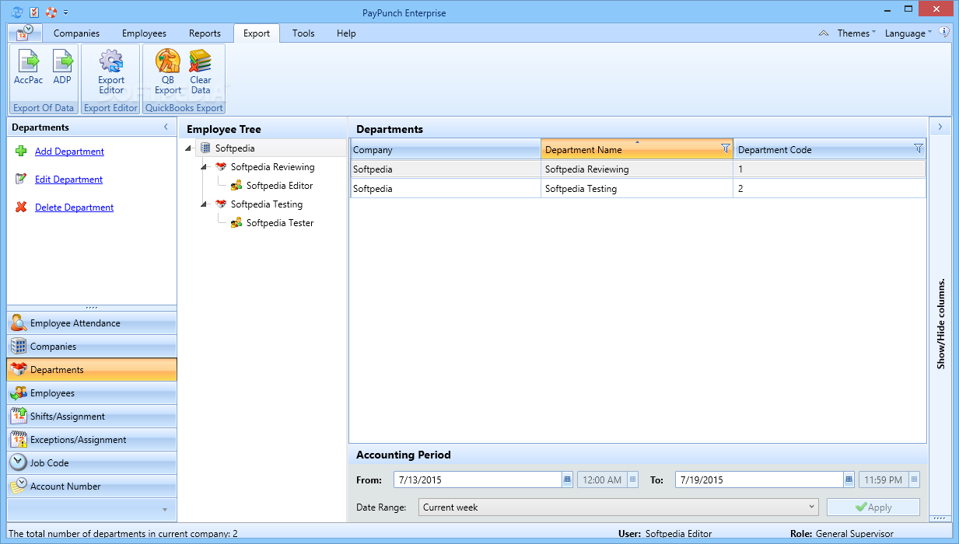Click the AccPac export icon
Screen dimensions: 959x544
tap(28, 61)
